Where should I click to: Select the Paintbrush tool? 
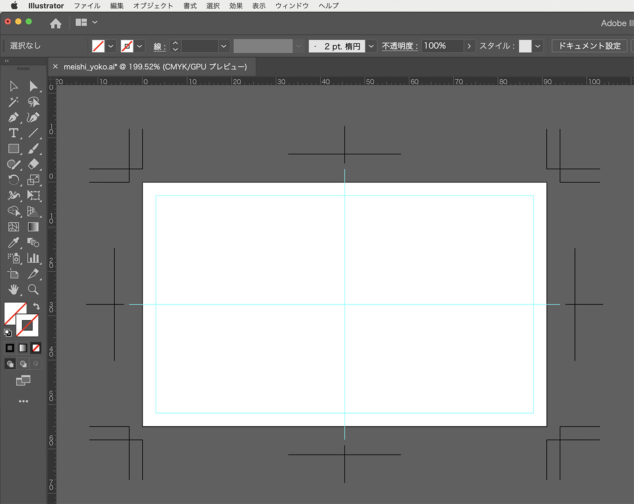[x=33, y=149]
